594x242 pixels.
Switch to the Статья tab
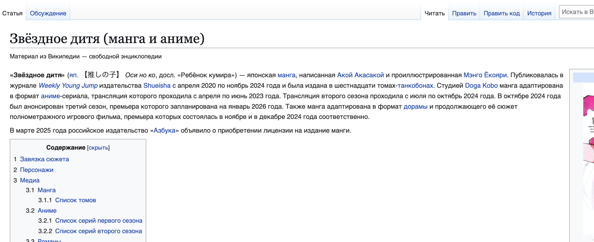pyautogui.click(x=12, y=13)
